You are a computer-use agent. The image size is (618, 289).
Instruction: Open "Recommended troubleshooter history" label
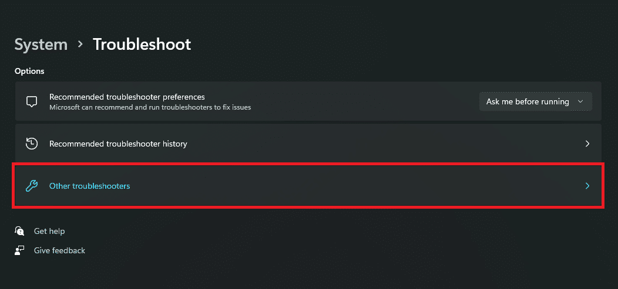118,144
